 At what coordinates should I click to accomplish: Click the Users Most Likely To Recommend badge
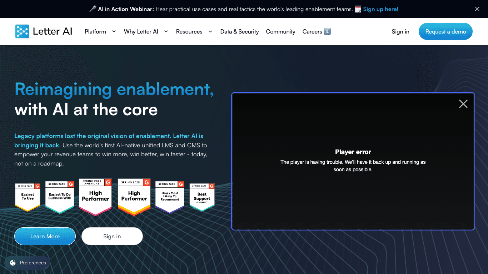[x=170, y=197]
